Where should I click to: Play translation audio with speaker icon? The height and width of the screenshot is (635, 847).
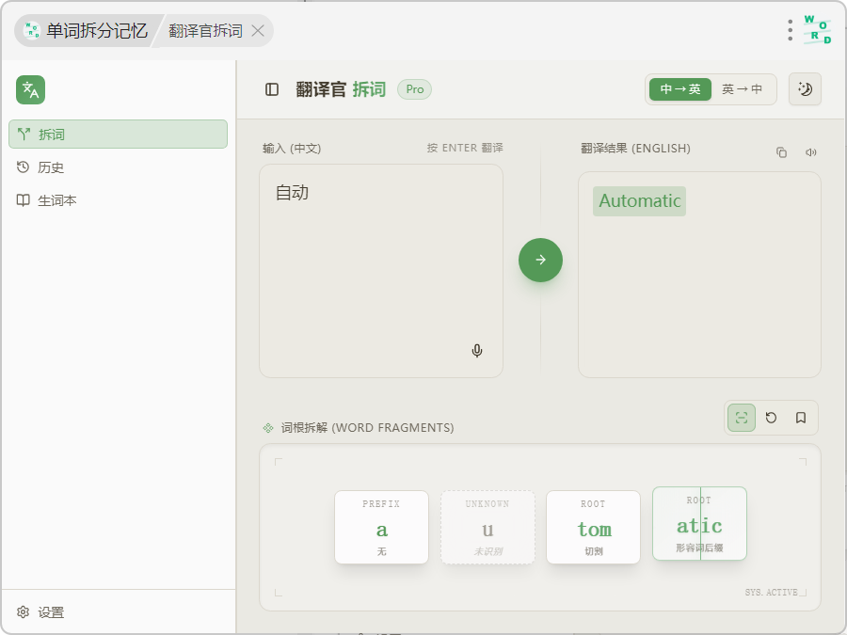(x=810, y=152)
